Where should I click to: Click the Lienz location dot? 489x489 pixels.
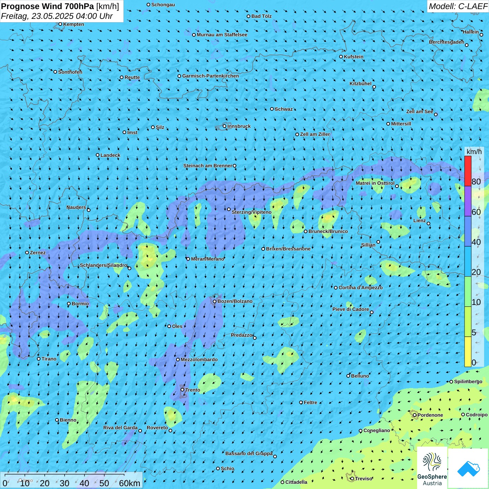click(429, 224)
